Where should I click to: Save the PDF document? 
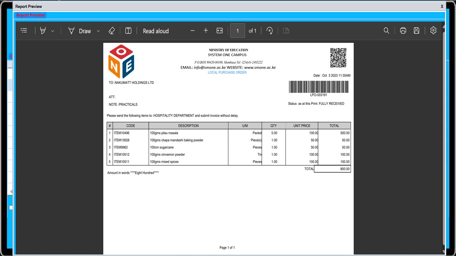point(416,31)
